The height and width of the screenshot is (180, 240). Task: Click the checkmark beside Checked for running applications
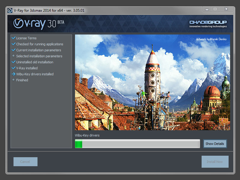click(x=13, y=44)
